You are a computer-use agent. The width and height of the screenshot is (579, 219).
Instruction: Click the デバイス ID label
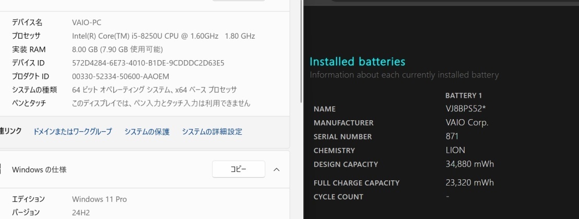(x=28, y=63)
